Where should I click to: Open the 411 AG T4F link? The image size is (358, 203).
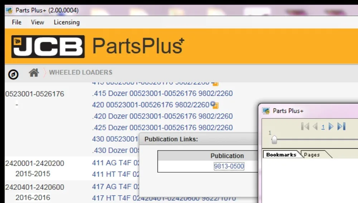(x=115, y=163)
